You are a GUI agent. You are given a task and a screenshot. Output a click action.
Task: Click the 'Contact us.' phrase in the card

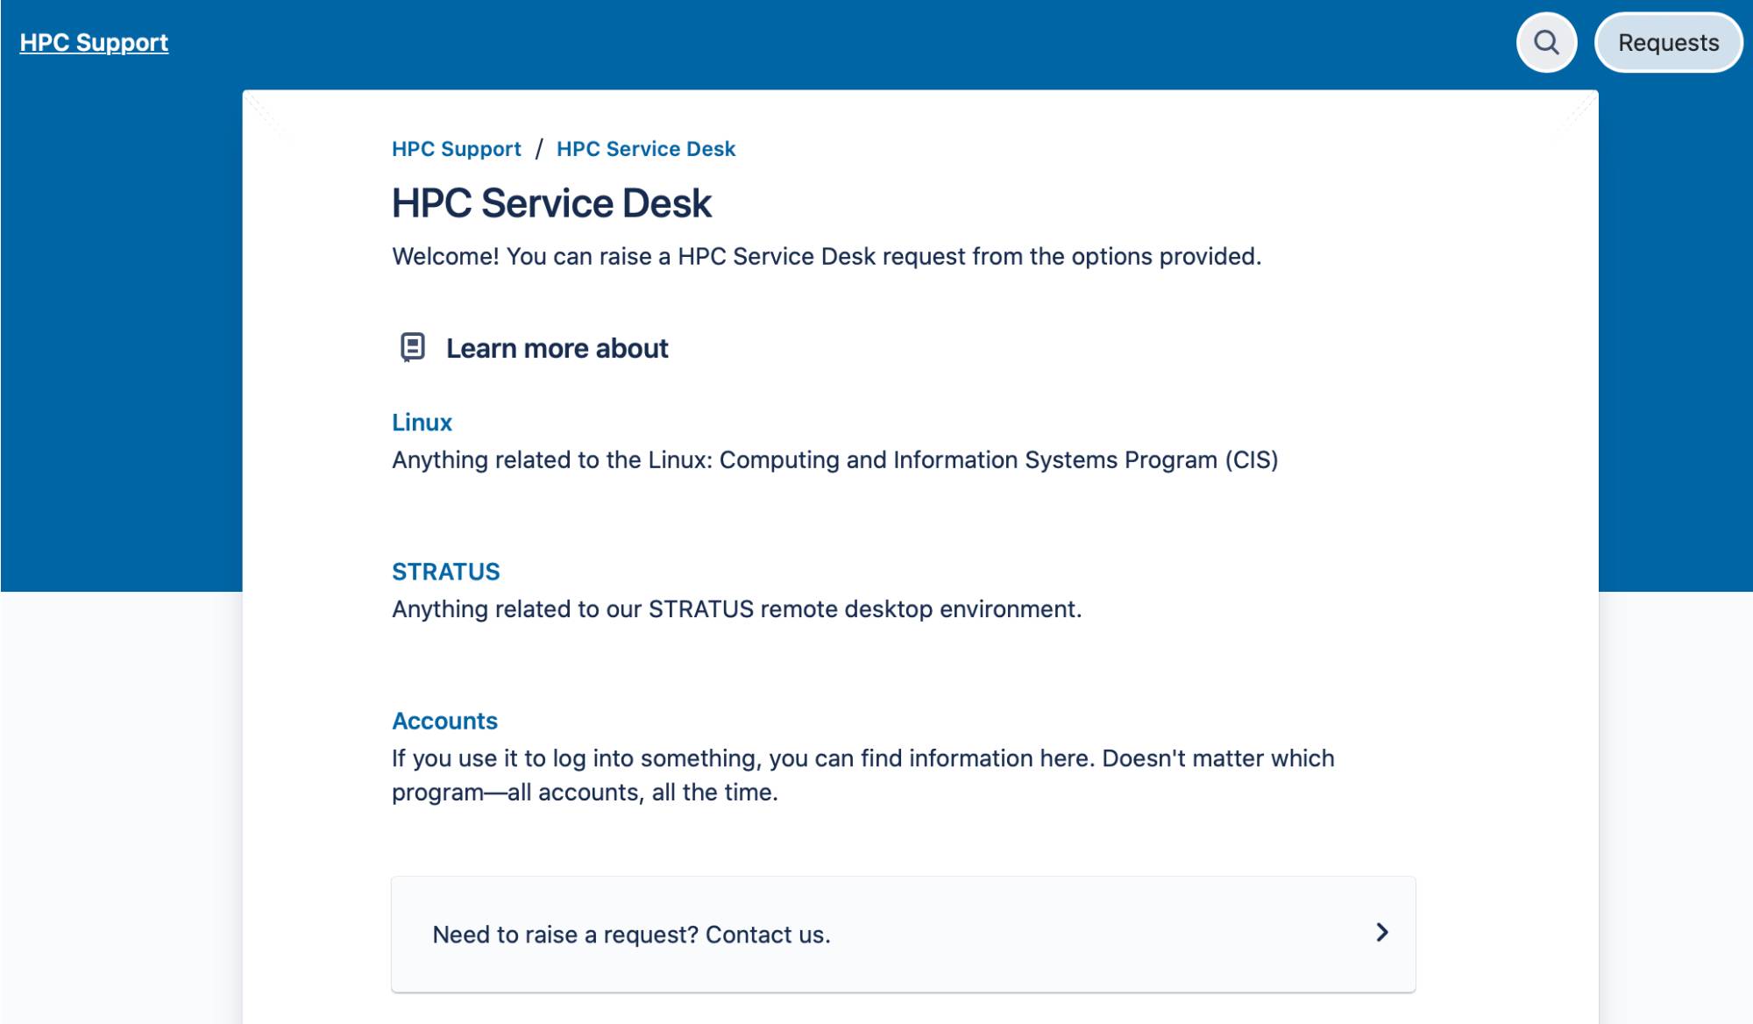click(x=768, y=935)
